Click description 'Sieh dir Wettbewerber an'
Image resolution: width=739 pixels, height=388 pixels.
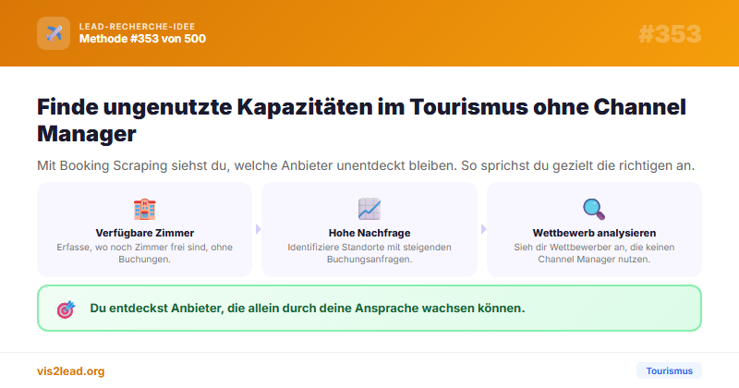[x=594, y=253]
